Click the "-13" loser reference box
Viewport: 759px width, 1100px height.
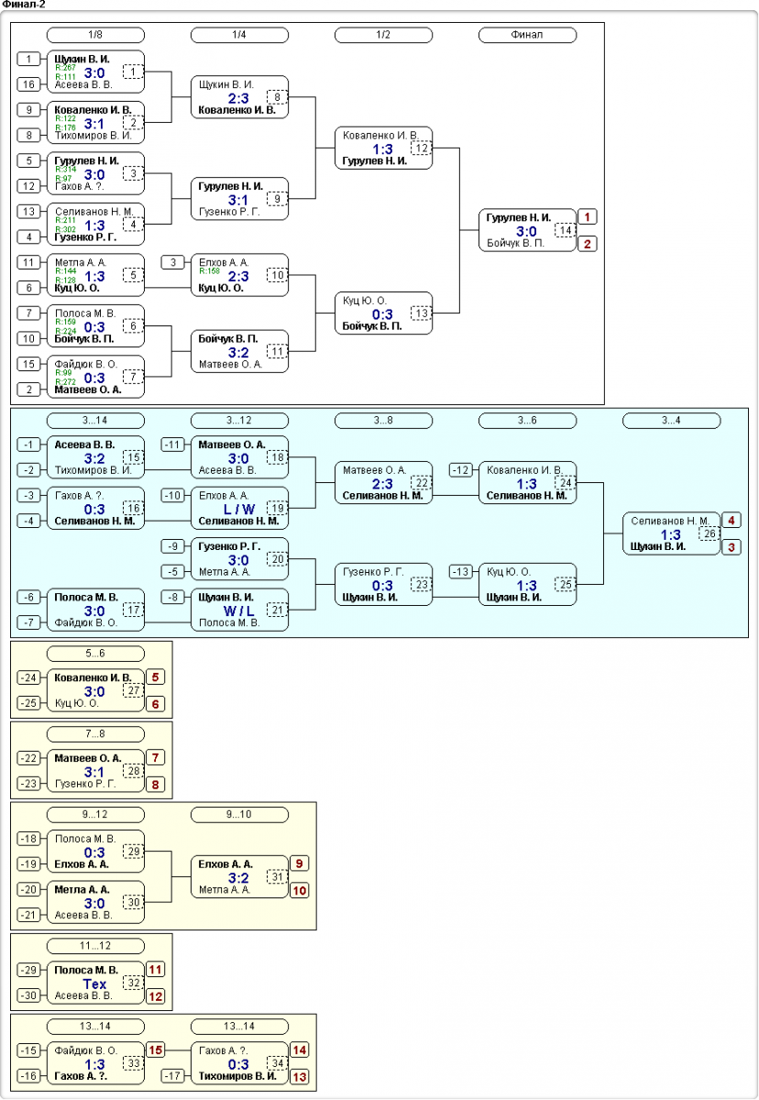461,572
